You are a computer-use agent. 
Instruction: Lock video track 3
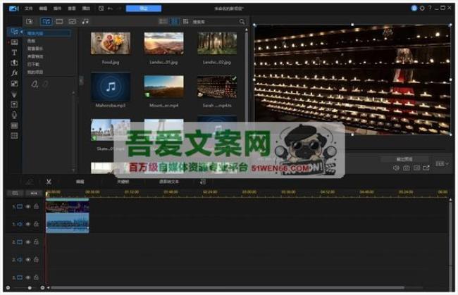(x=36, y=277)
